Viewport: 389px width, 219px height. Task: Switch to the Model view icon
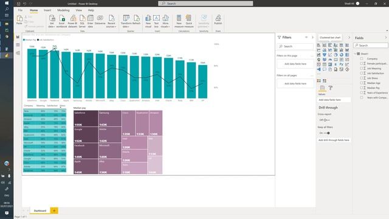[18, 53]
